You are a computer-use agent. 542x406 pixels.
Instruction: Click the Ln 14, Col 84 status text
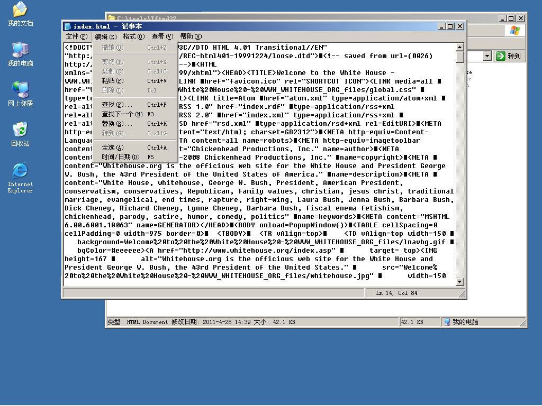[x=396, y=293]
